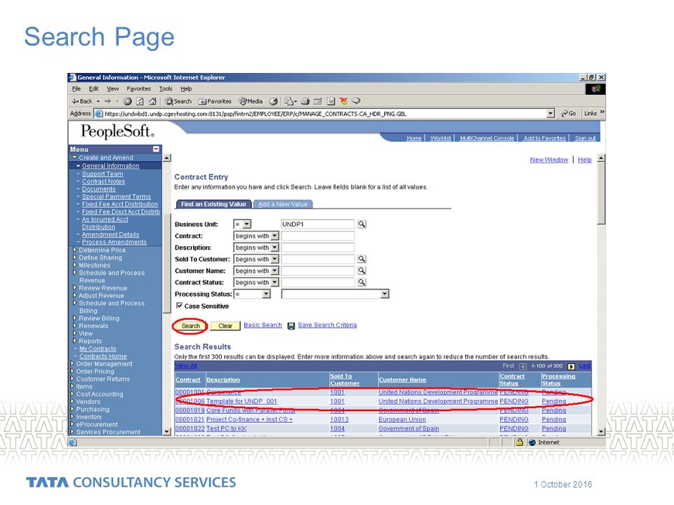Collapse the Menu panel minimize icon
674x505 pixels.
pos(156,149)
